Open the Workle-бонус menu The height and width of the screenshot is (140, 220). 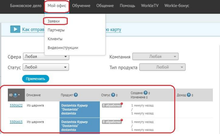[177, 6]
